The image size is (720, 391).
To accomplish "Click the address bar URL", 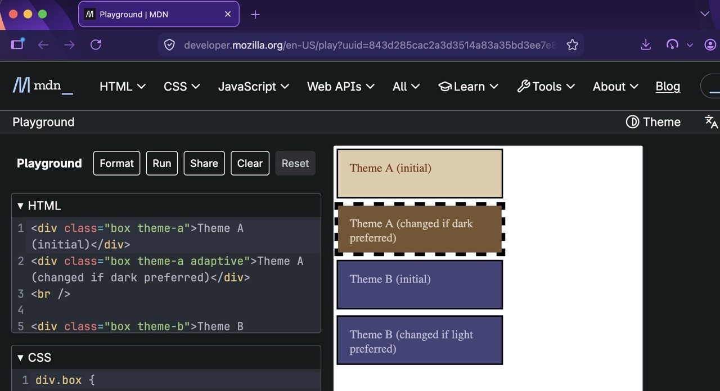I will click(370, 45).
